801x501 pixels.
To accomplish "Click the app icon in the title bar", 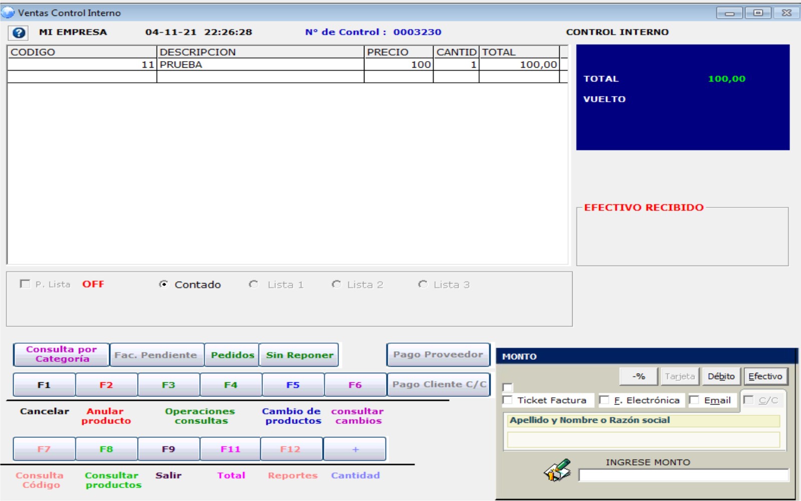I will click(x=8, y=13).
